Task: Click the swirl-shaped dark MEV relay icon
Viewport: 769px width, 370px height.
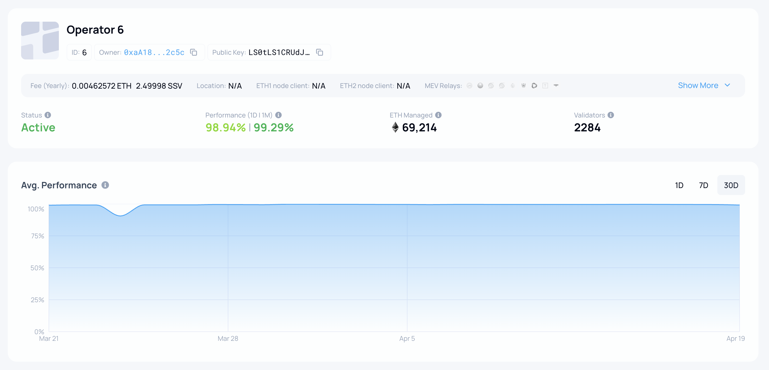Action: tap(534, 86)
